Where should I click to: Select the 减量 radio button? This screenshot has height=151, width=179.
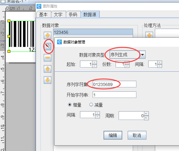pyautogui.click(x=91, y=105)
